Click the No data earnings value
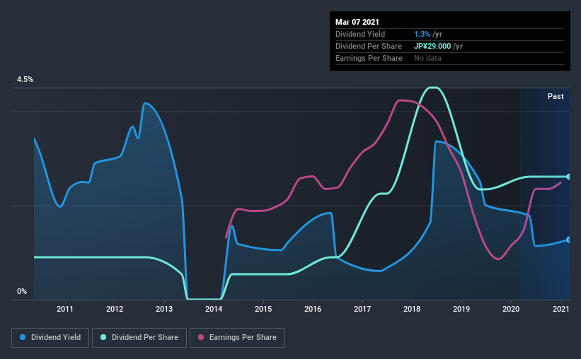This screenshot has height=359, width=581. coord(427,58)
